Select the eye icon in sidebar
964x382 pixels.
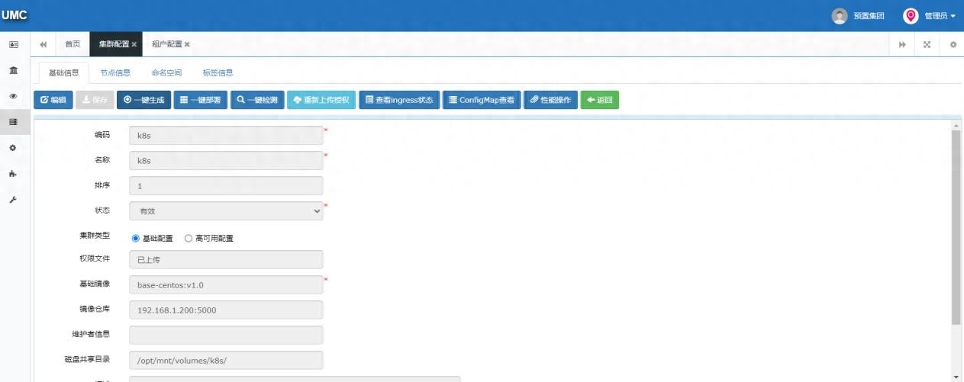(x=14, y=96)
